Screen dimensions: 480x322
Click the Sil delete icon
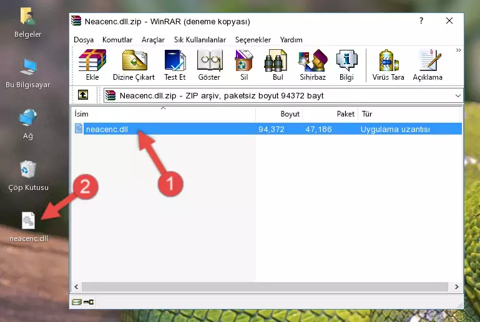pyautogui.click(x=244, y=65)
